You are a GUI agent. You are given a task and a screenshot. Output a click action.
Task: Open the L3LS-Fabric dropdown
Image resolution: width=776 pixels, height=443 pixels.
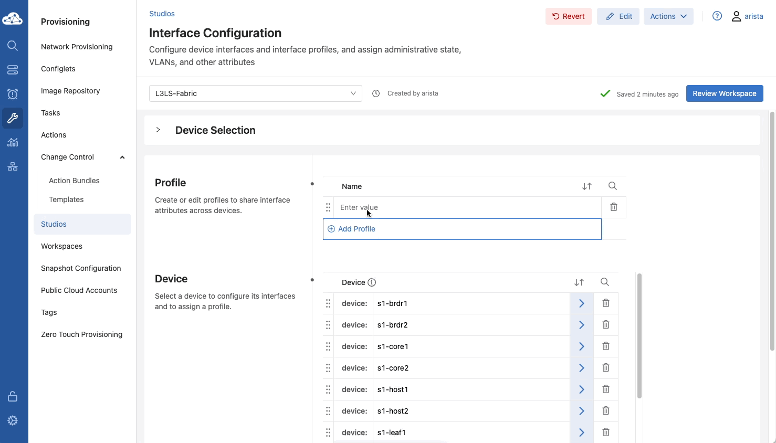coord(255,93)
